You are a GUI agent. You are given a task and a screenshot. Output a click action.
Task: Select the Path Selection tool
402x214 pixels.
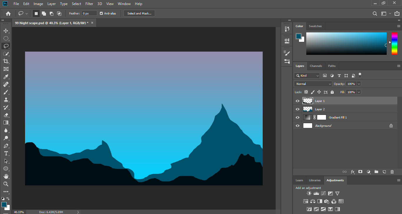[6, 161]
